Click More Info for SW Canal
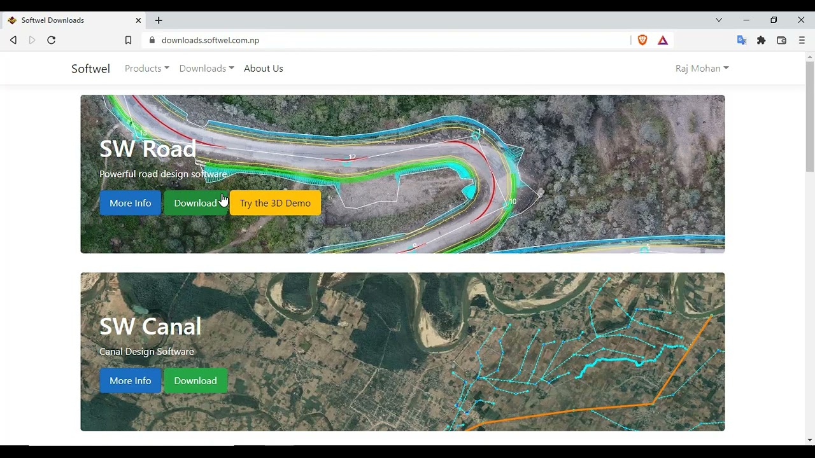This screenshot has width=815, height=458. click(131, 380)
